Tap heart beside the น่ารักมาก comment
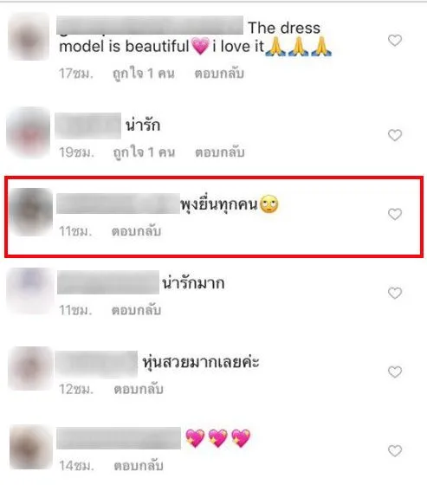 pos(395,293)
